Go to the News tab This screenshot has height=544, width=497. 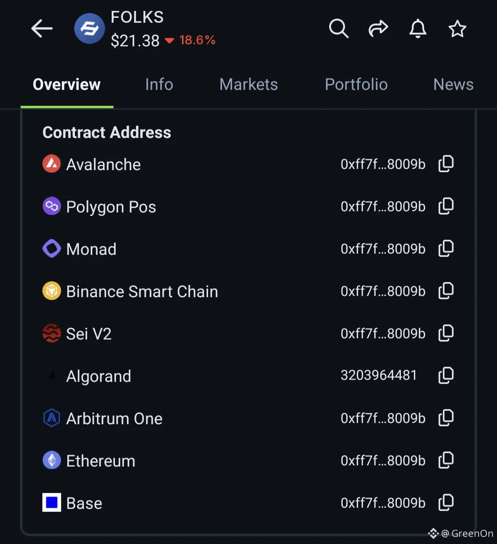point(453,85)
